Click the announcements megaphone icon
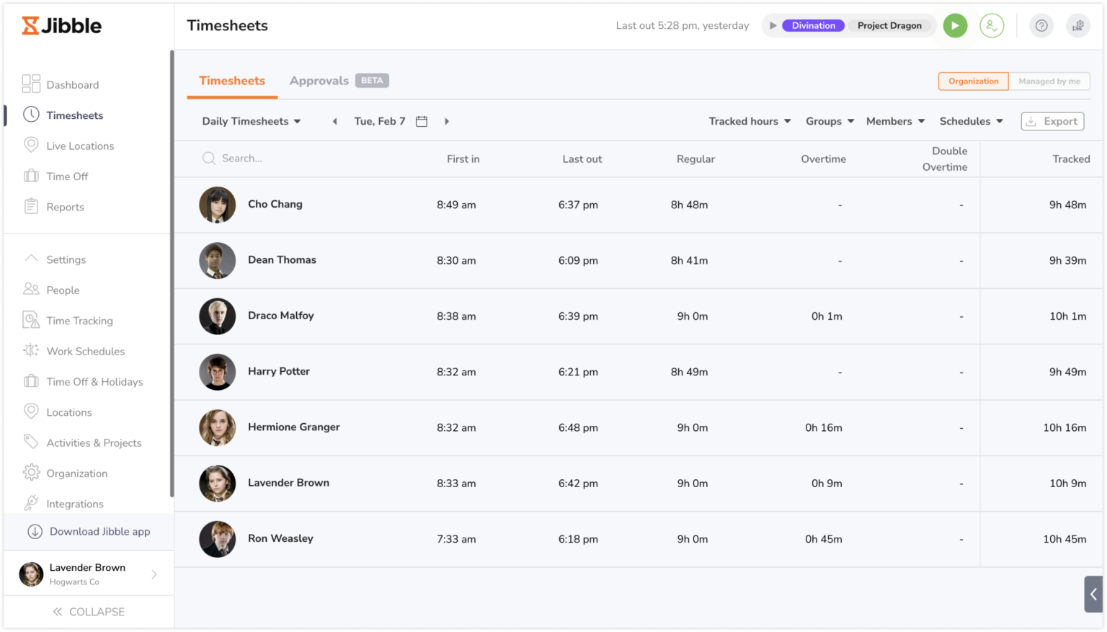This screenshot has width=1107, height=632. pos(1078,25)
